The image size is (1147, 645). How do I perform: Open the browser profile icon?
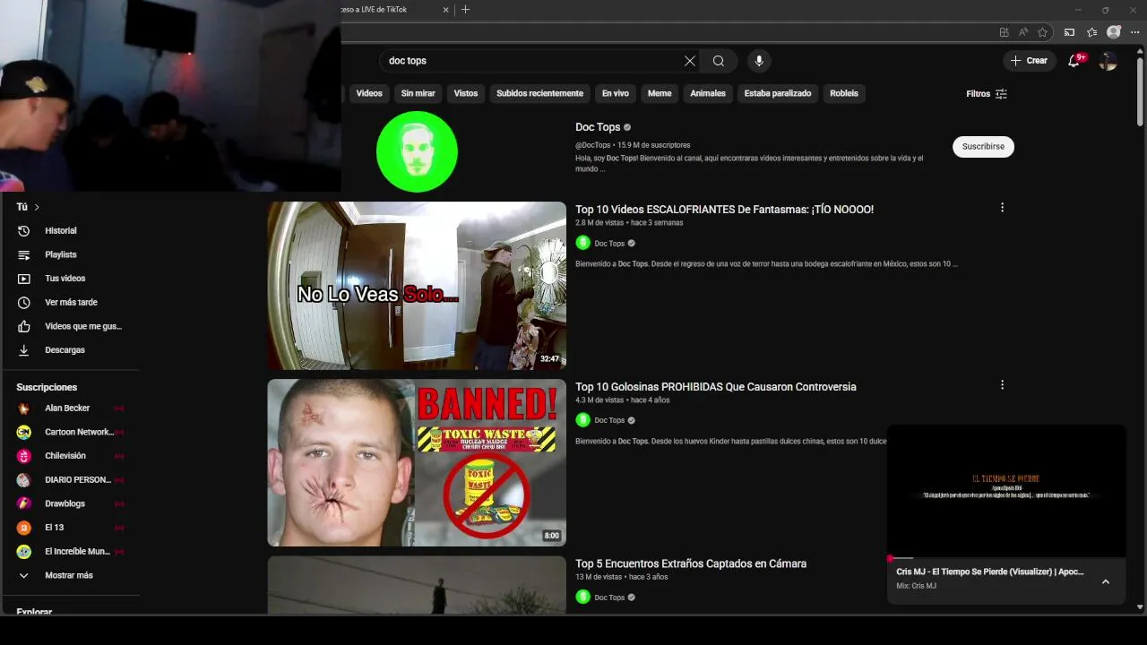click(1114, 32)
